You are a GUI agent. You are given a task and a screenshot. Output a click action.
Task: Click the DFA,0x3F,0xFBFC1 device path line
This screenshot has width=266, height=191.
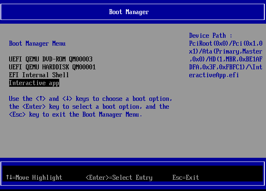click(226, 67)
